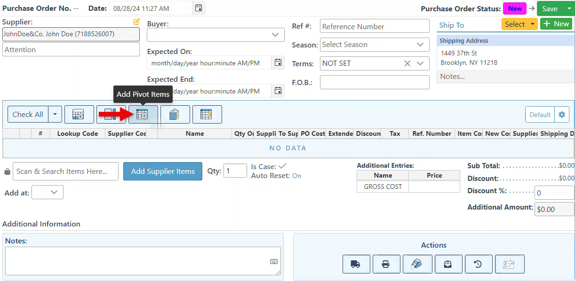Select the Ship To tab
The image size is (575, 281).
pyautogui.click(x=451, y=25)
